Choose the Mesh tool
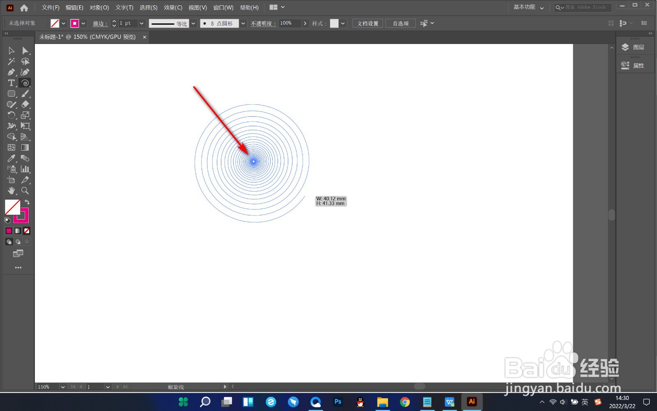657x411 pixels. (x=11, y=147)
